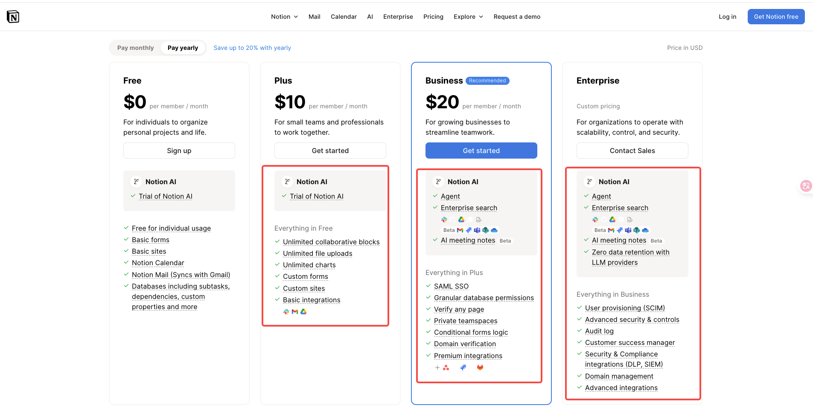
Task: Click 'Trial of Notion AI' in the Free plan
Action: [166, 196]
